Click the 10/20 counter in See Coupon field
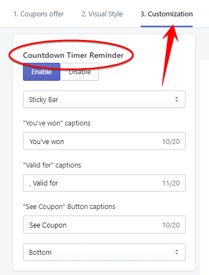 171,225
